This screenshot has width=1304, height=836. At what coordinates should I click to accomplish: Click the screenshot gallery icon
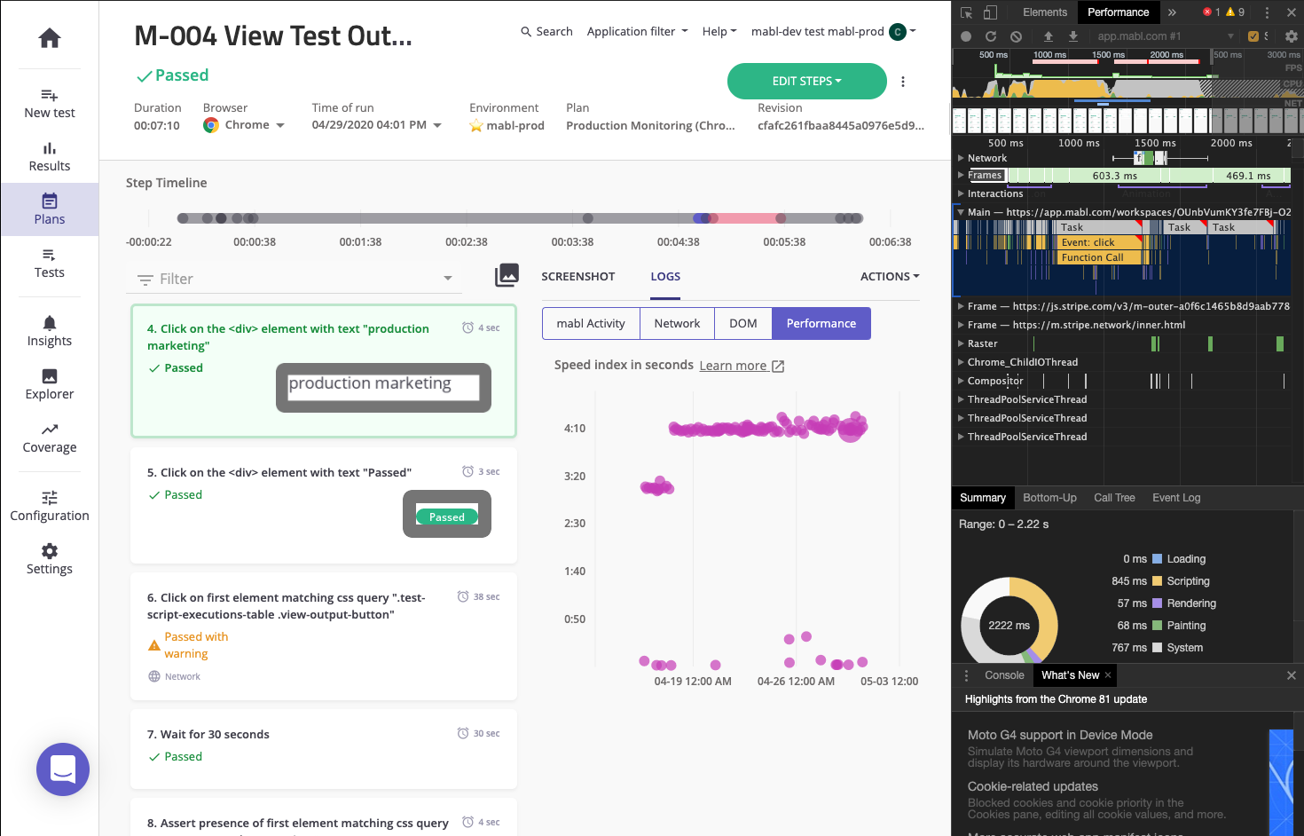507,275
